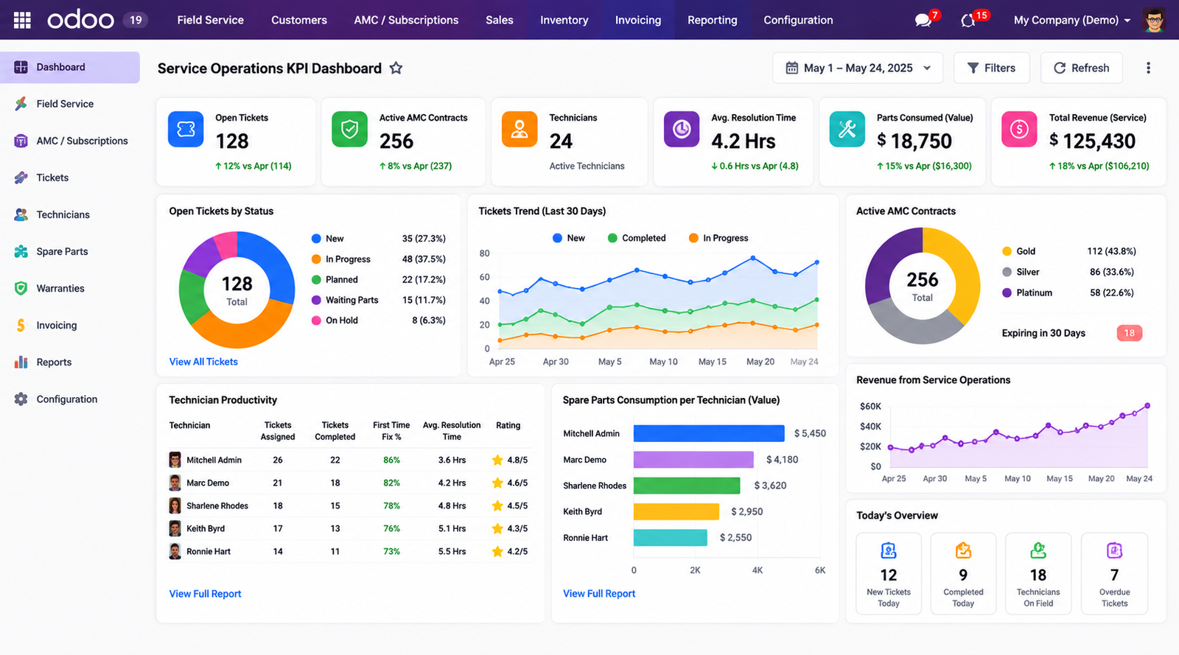Click the First Time Fix % column header
The height and width of the screenshot is (655, 1179).
coord(391,431)
